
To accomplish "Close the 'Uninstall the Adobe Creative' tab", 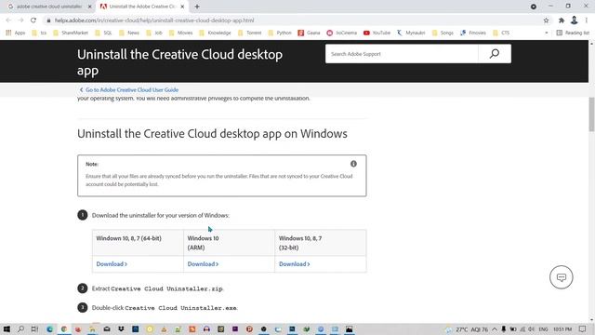I will [x=182, y=7].
